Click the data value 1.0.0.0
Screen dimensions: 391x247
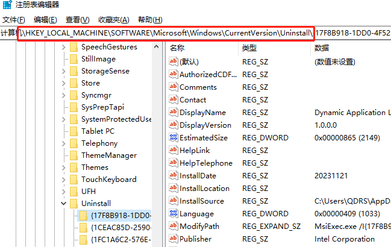pyautogui.click(x=325, y=125)
